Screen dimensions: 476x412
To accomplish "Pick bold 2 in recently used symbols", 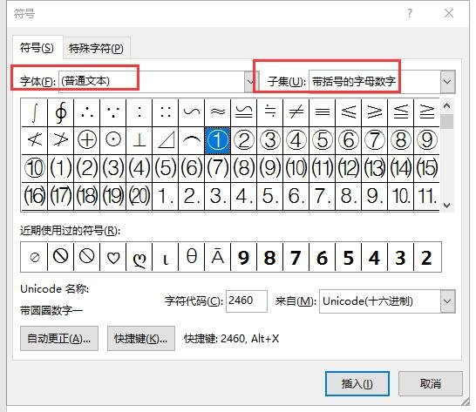I will 426,257.
